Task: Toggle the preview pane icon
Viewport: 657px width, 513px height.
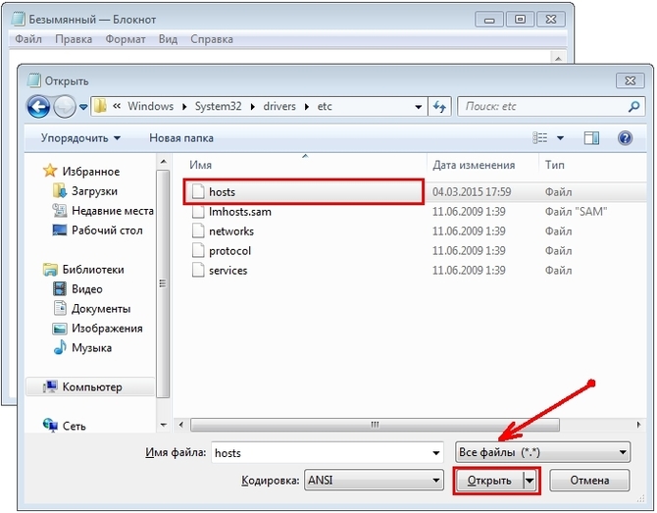Action: pos(591,138)
